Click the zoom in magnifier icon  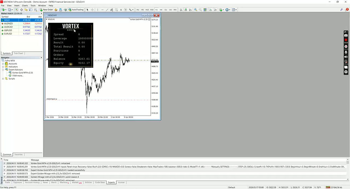coord(196,10)
